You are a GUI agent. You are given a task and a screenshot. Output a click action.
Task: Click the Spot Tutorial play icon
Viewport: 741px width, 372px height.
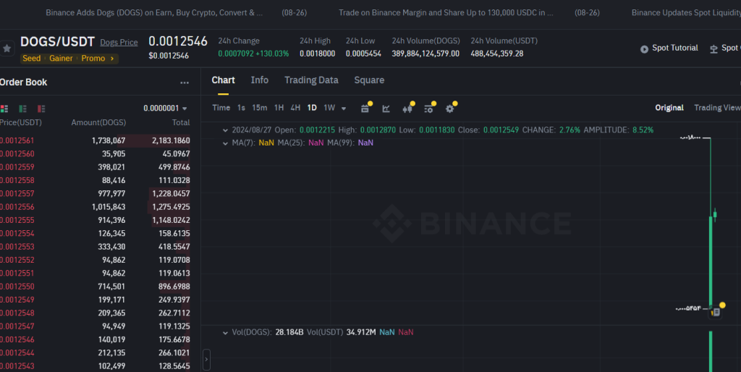pyautogui.click(x=644, y=48)
